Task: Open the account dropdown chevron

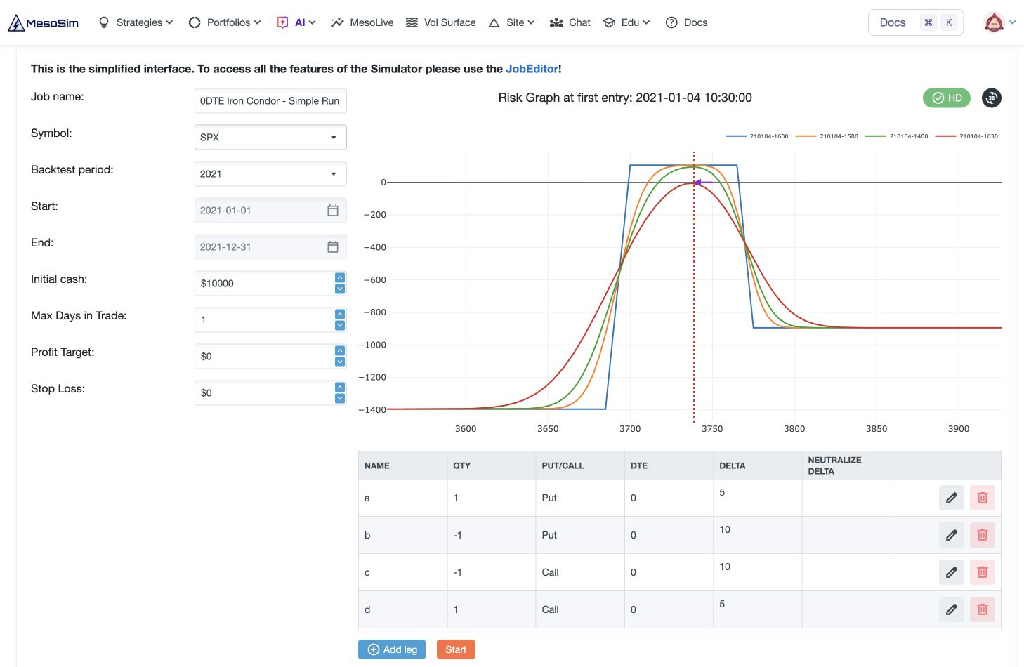Action: 1012,22
